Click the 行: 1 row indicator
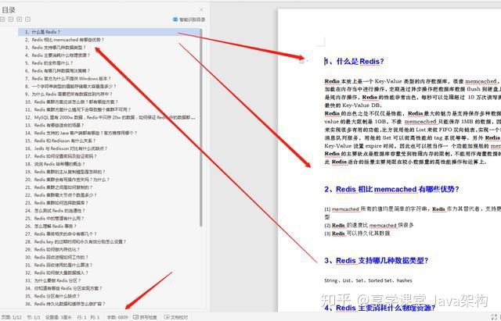The width and height of the screenshot is (501, 321). (81, 318)
